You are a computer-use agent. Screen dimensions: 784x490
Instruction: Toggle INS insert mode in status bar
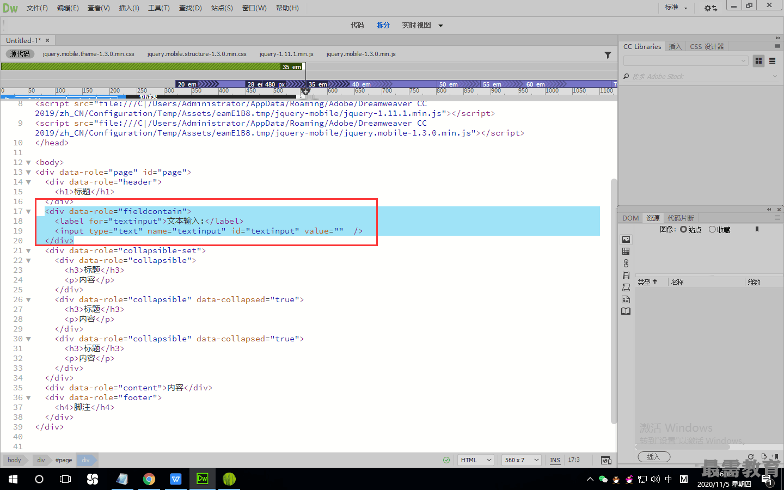[x=555, y=460]
